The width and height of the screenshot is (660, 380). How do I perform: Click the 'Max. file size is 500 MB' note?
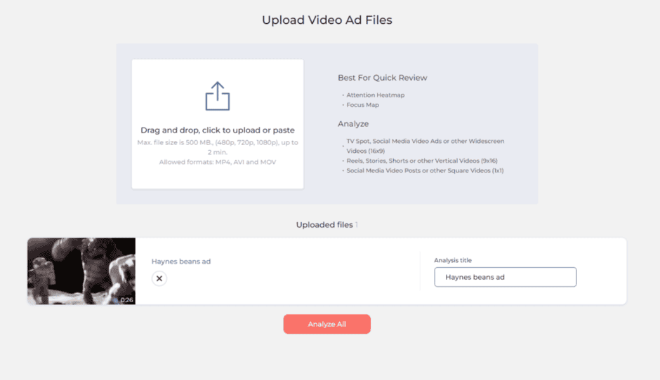click(x=217, y=147)
